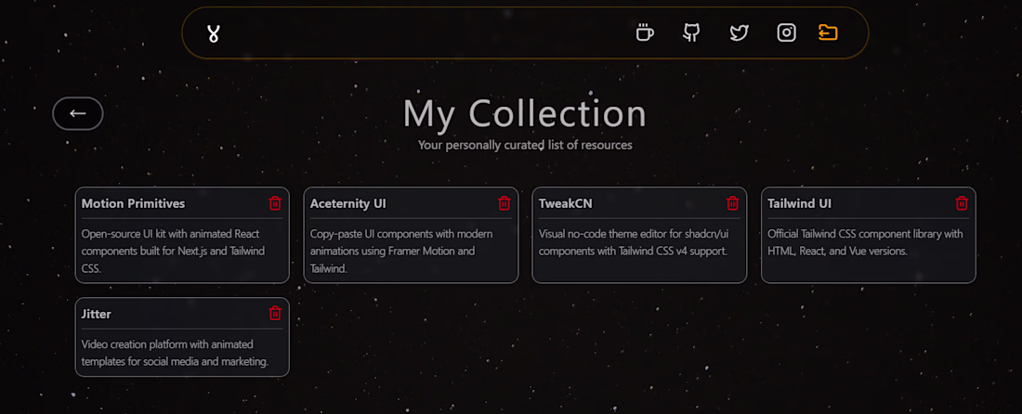Screen dimensions: 1022x414
Task: Click the Tailwind UI card title
Action: point(799,203)
